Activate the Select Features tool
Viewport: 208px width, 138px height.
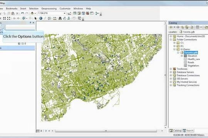click(24, 18)
